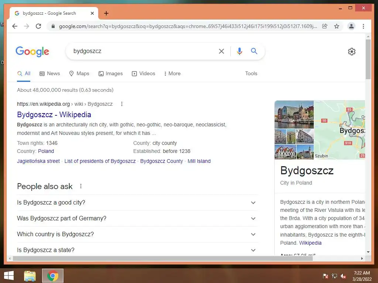
Task: Click the Google logo
Action: click(x=32, y=52)
